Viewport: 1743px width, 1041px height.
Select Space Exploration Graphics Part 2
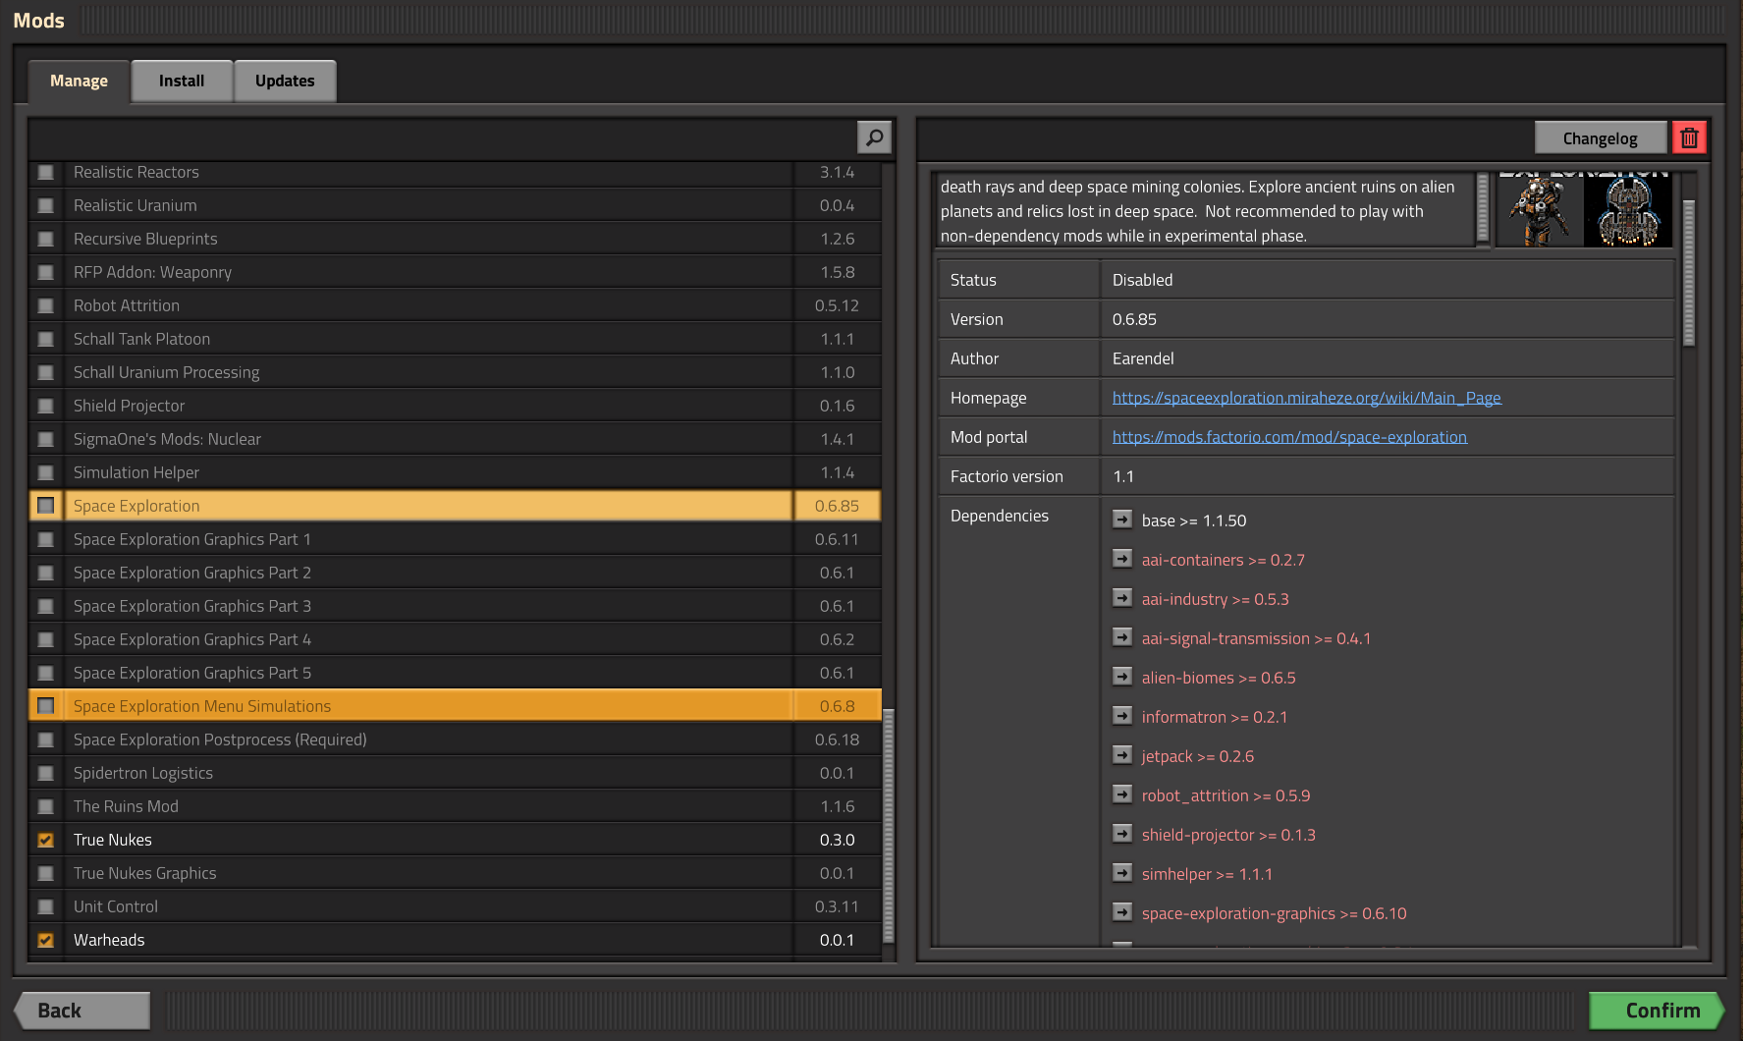click(456, 573)
